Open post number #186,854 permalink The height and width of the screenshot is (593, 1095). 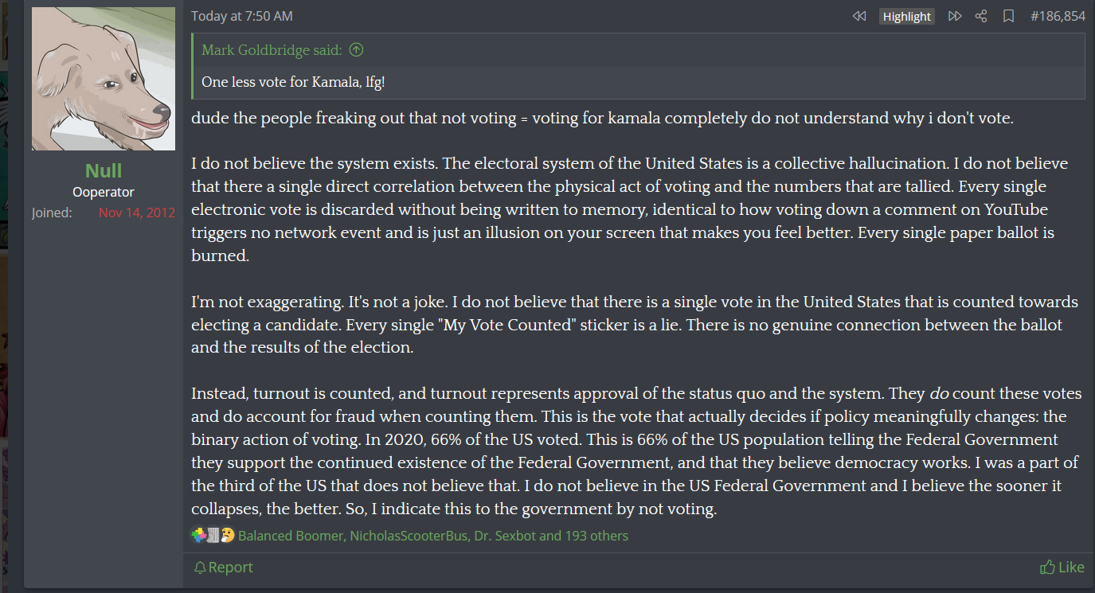click(1058, 16)
